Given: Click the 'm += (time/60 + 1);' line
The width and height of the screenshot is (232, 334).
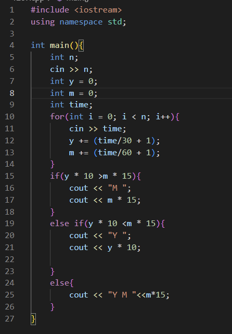Looking at the screenshot, I should (x=114, y=153).
